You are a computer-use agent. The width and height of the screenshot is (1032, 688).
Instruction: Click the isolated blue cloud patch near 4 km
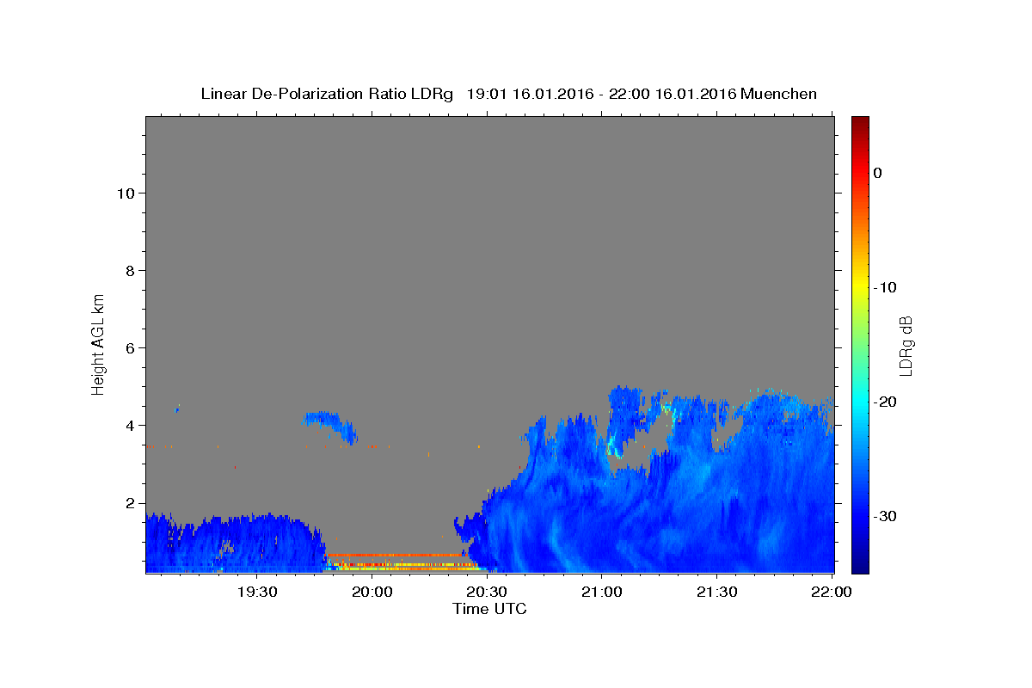[331, 426]
